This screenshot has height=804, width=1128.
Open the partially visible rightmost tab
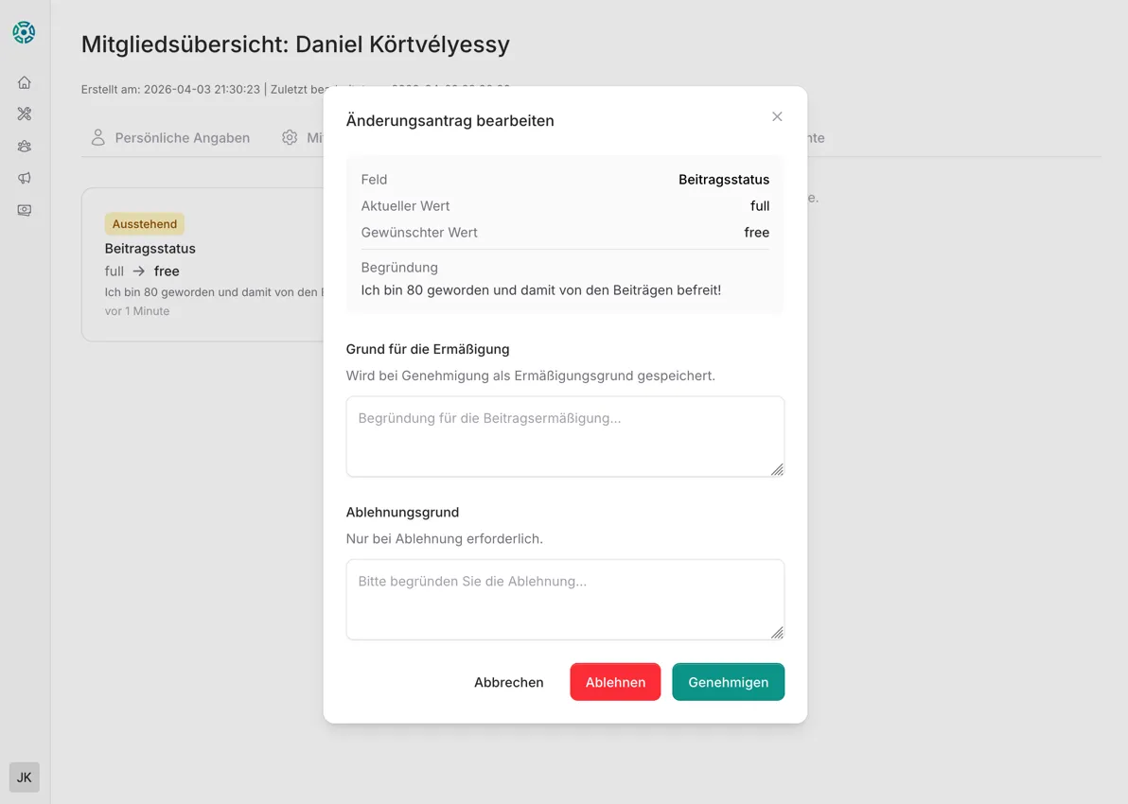(809, 137)
